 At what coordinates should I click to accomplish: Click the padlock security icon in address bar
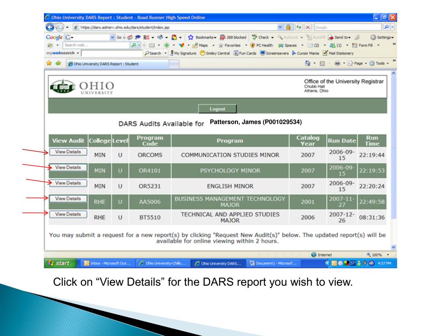288,27
